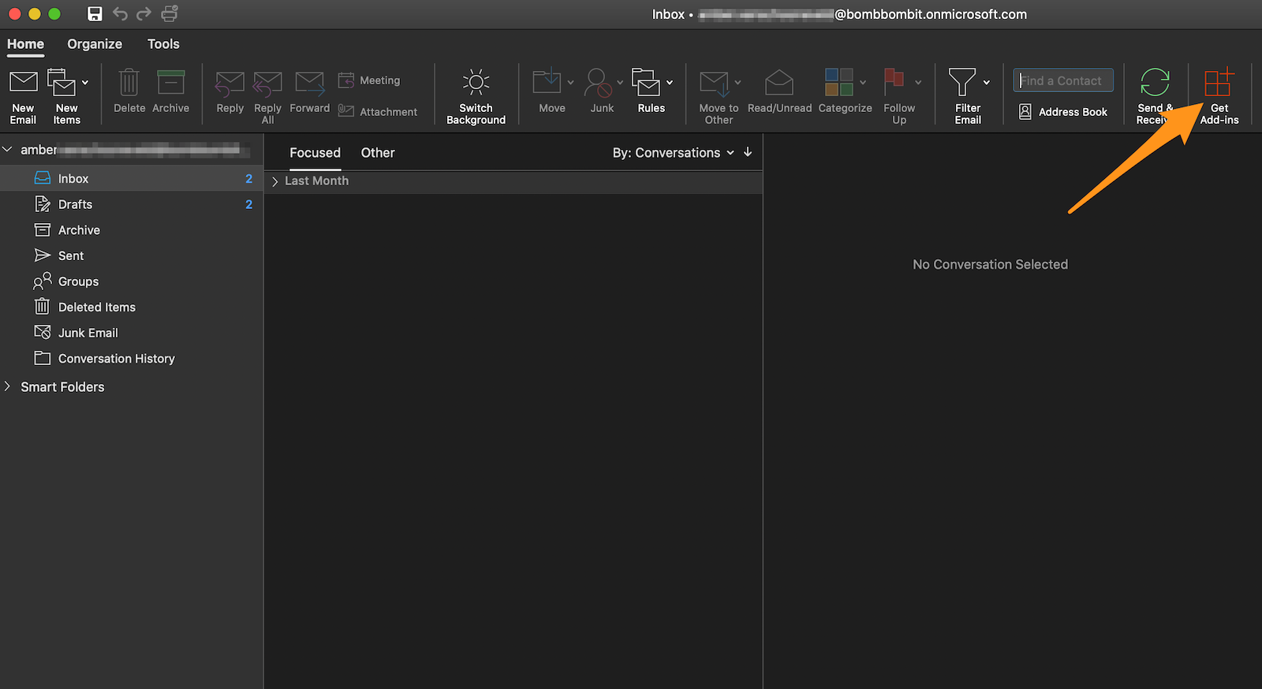Click the Print icon in title bar

point(170,13)
